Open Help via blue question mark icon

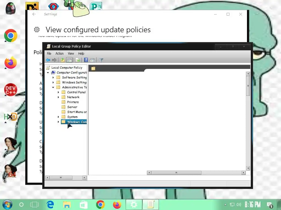point(86,60)
